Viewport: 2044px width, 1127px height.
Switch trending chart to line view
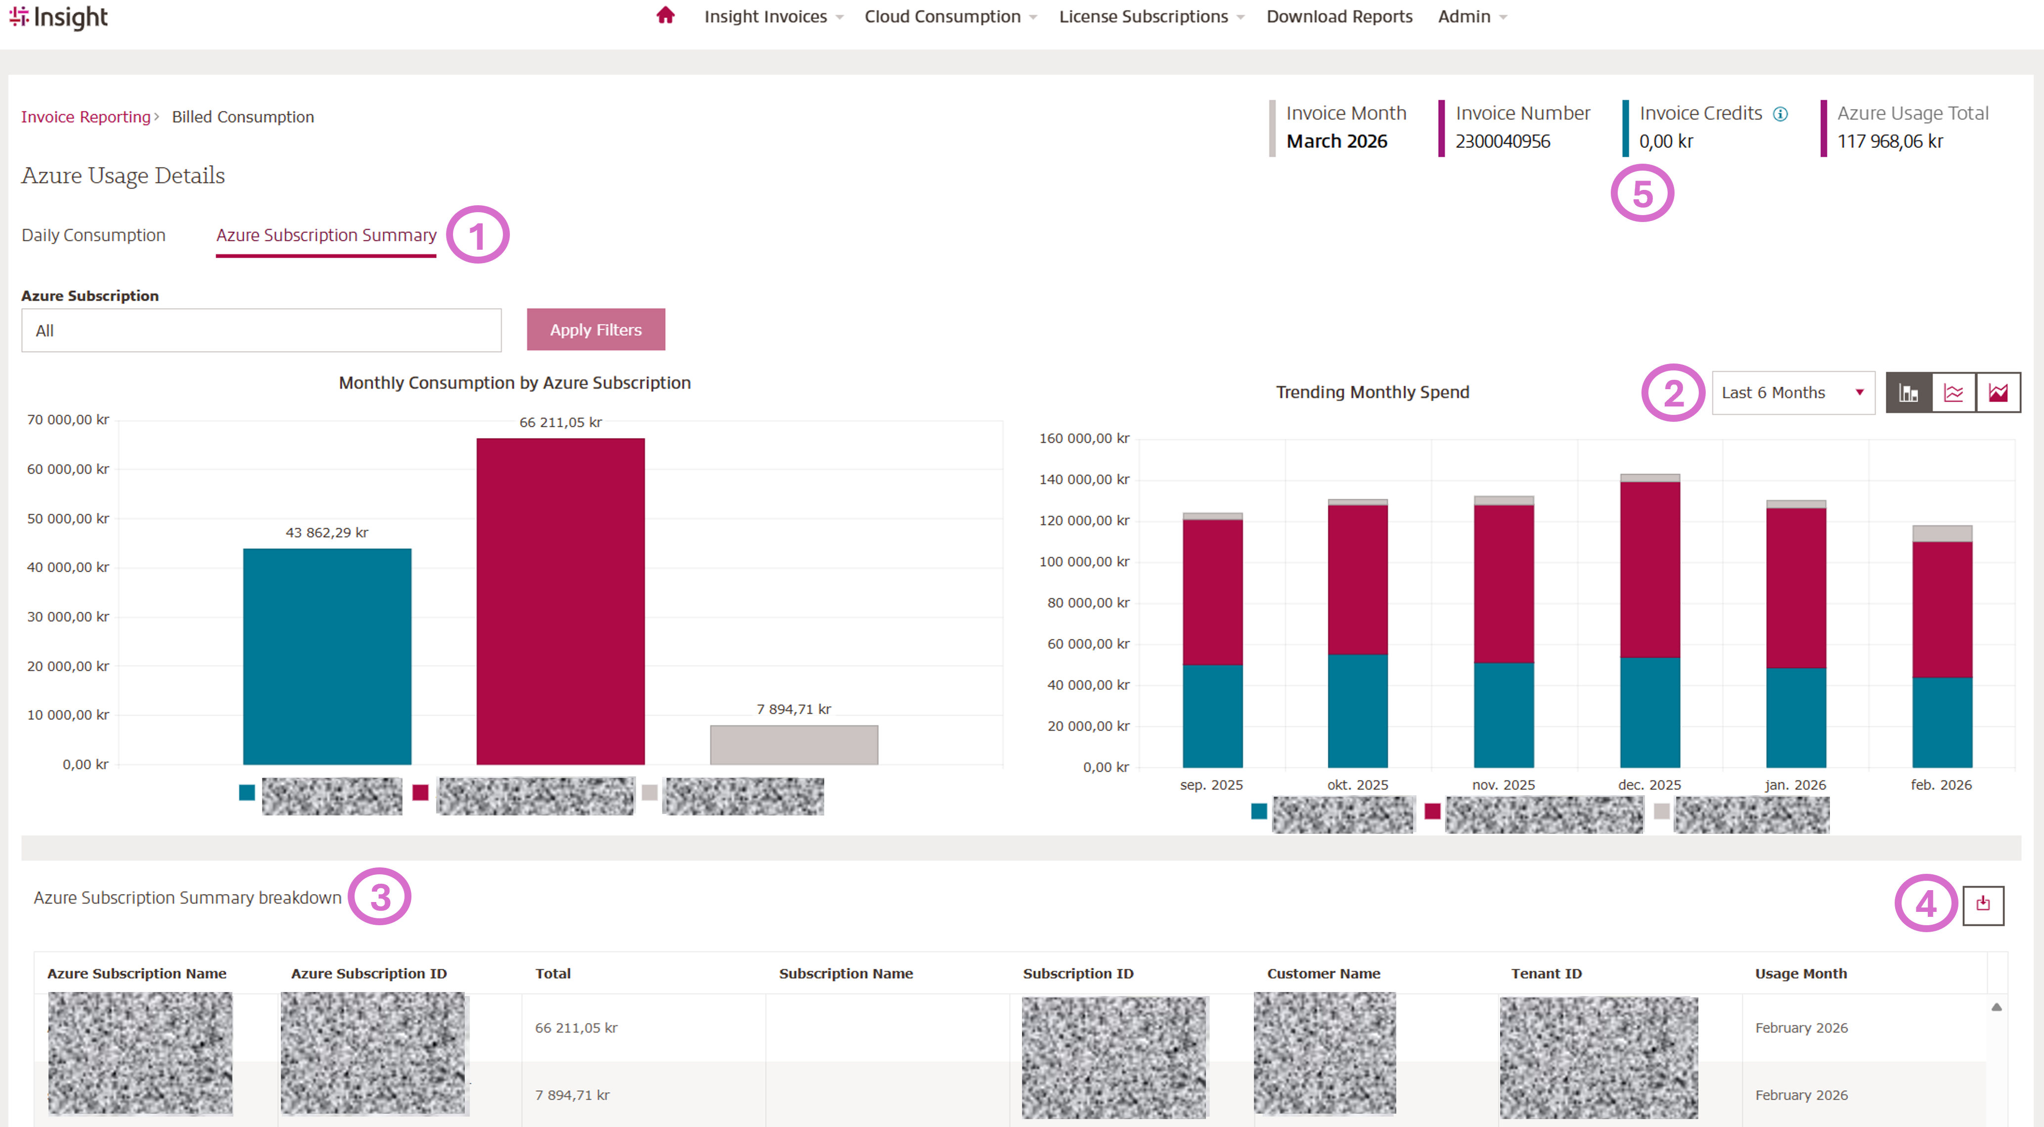click(x=1953, y=393)
